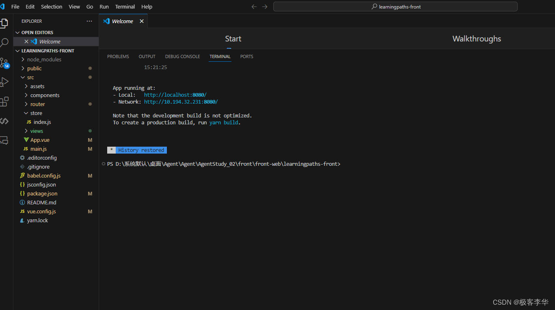This screenshot has height=310, width=555.
Task: Click the JS icon beside vue.config.js
Action: point(22,211)
